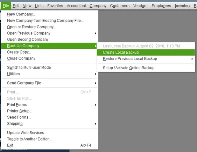Expand the Shipping submenu

50,124
